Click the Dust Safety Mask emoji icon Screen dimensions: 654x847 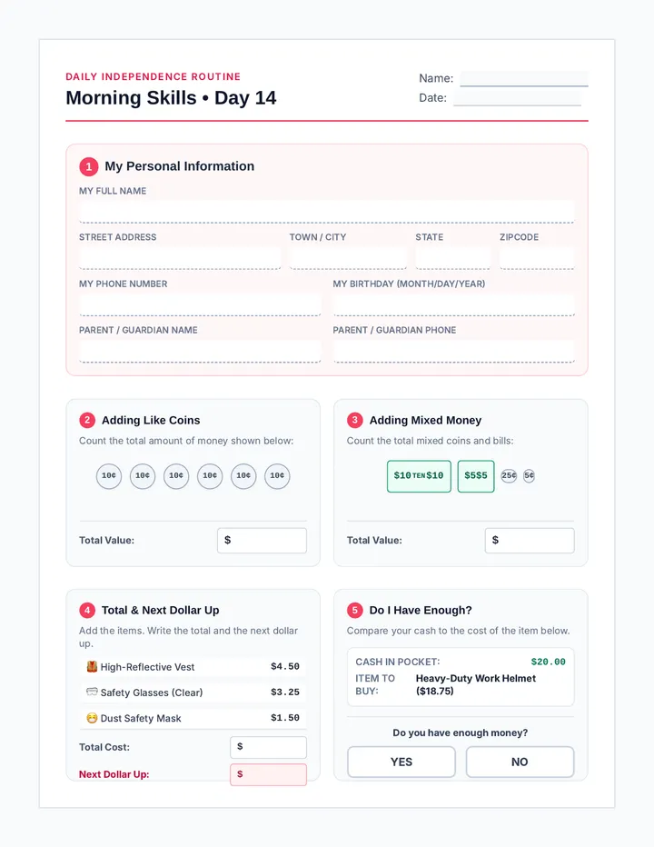pyautogui.click(x=92, y=718)
